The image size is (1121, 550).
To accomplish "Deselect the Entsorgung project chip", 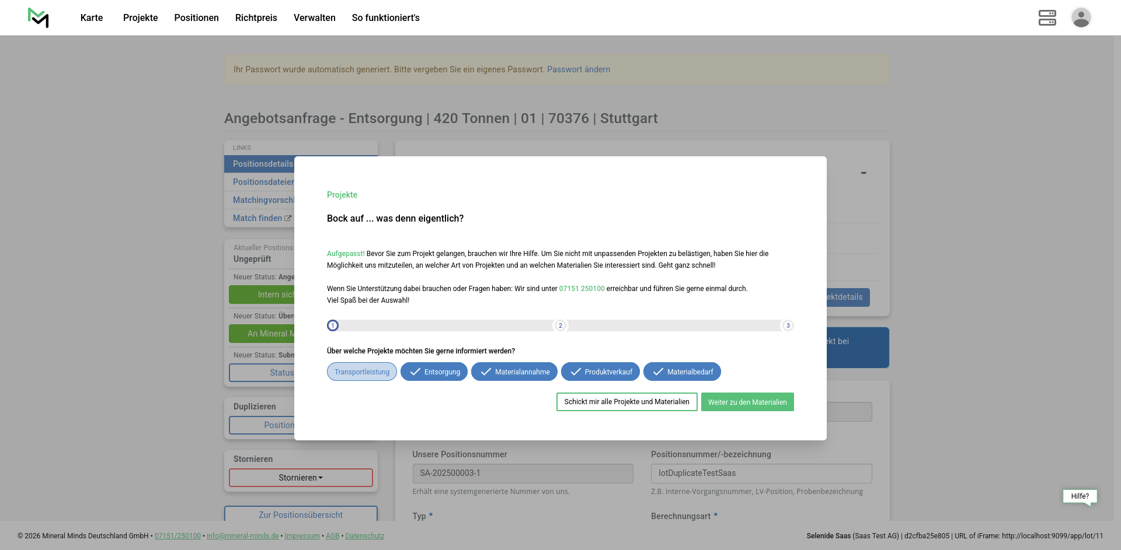I will pos(434,372).
